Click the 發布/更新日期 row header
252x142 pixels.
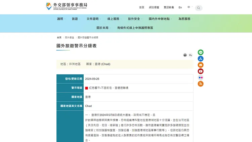click(x=70, y=79)
